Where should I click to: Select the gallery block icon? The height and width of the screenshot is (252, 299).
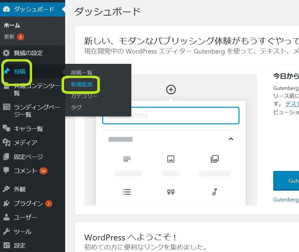point(215,159)
